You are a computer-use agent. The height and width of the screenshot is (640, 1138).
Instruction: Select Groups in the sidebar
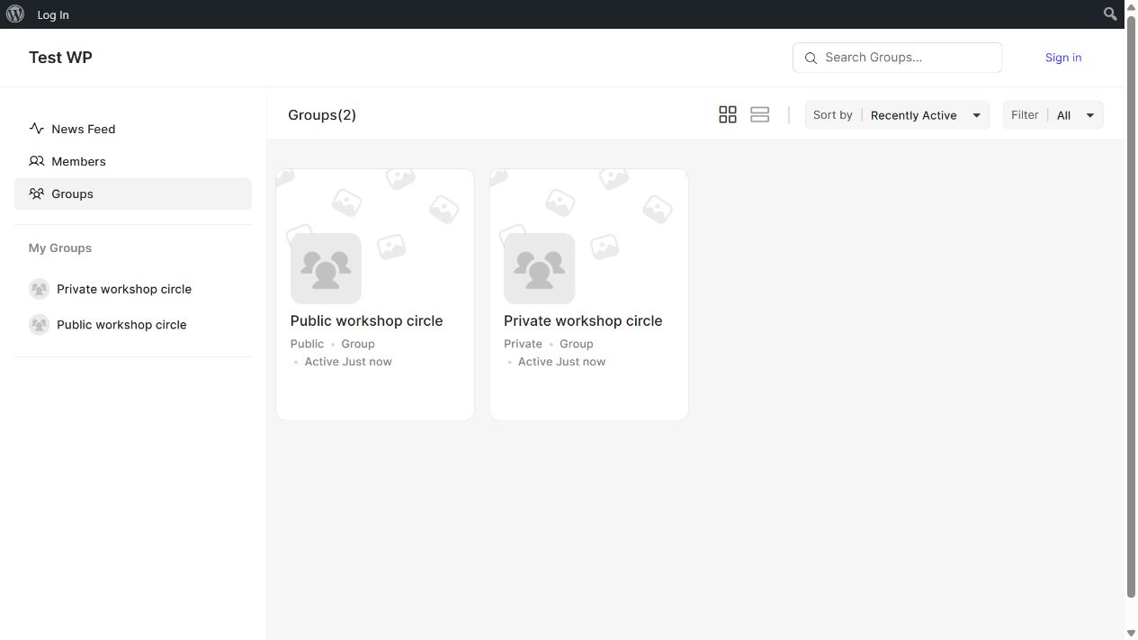pyautogui.click(x=133, y=194)
